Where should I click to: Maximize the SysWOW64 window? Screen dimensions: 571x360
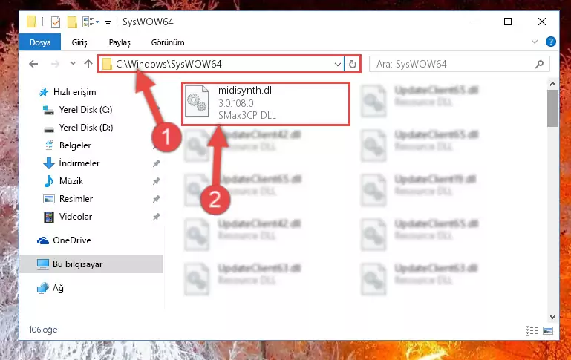[x=508, y=22]
